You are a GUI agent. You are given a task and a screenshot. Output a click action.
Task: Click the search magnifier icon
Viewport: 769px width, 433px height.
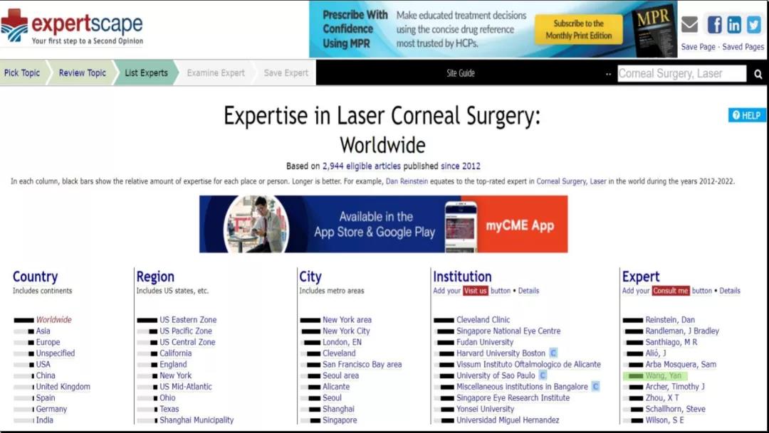pyautogui.click(x=758, y=74)
